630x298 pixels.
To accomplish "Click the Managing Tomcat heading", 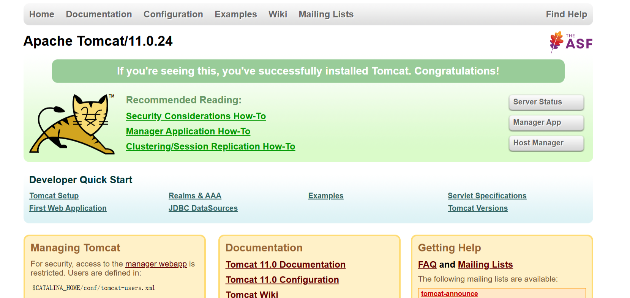I will click(x=75, y=248).
